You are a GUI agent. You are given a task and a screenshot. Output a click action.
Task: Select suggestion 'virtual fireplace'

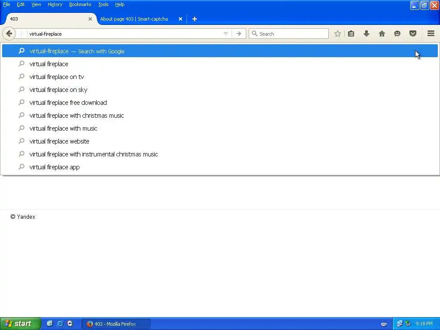pos(220,64)
